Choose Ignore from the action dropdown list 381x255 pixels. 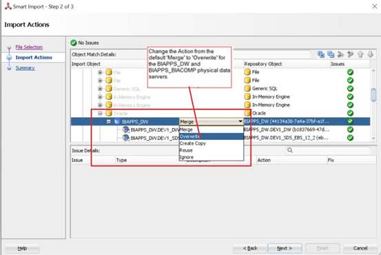pos(211,157)
